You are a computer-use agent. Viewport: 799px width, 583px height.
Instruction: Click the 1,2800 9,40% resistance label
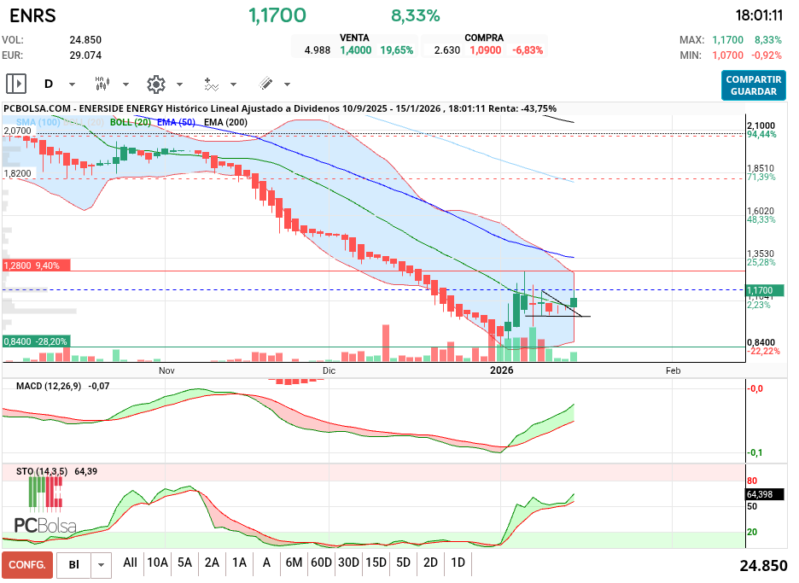click(x=36, y=265)
